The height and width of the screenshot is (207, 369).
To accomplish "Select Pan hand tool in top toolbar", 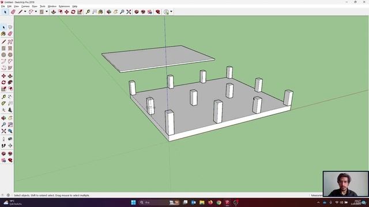I will [x=115, y=11].
